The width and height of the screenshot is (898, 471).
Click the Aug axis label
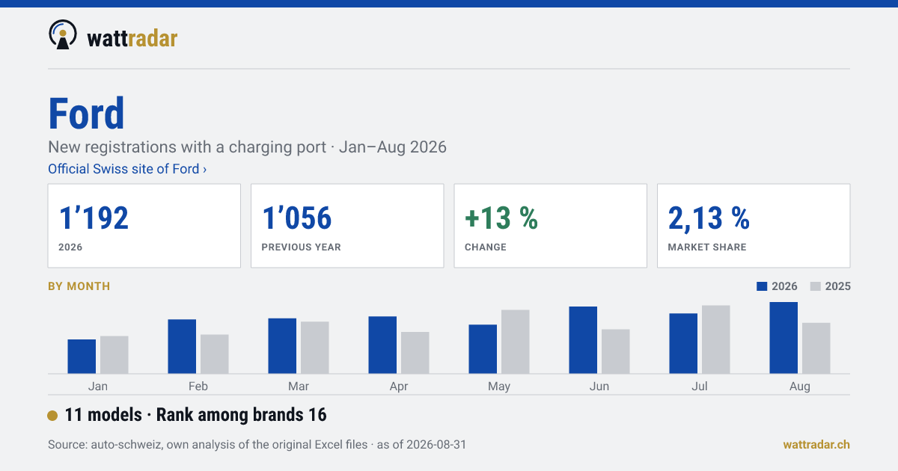point(800,387)
